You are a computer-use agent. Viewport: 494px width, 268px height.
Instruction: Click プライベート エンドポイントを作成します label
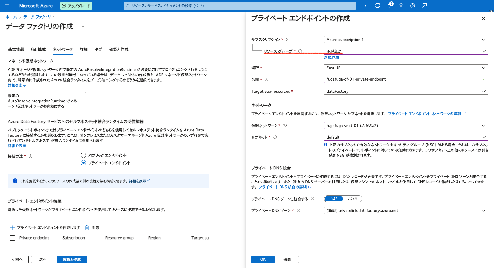[x=48, y=228]
